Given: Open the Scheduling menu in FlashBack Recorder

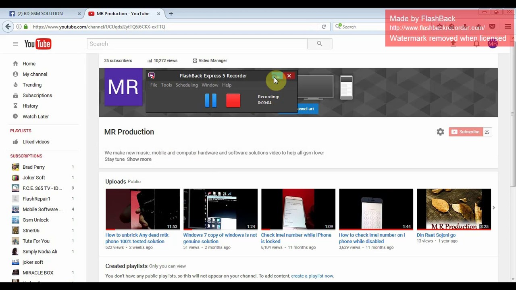Looking at the screenshot, I should pyautogui.click(x=187, y=85).
